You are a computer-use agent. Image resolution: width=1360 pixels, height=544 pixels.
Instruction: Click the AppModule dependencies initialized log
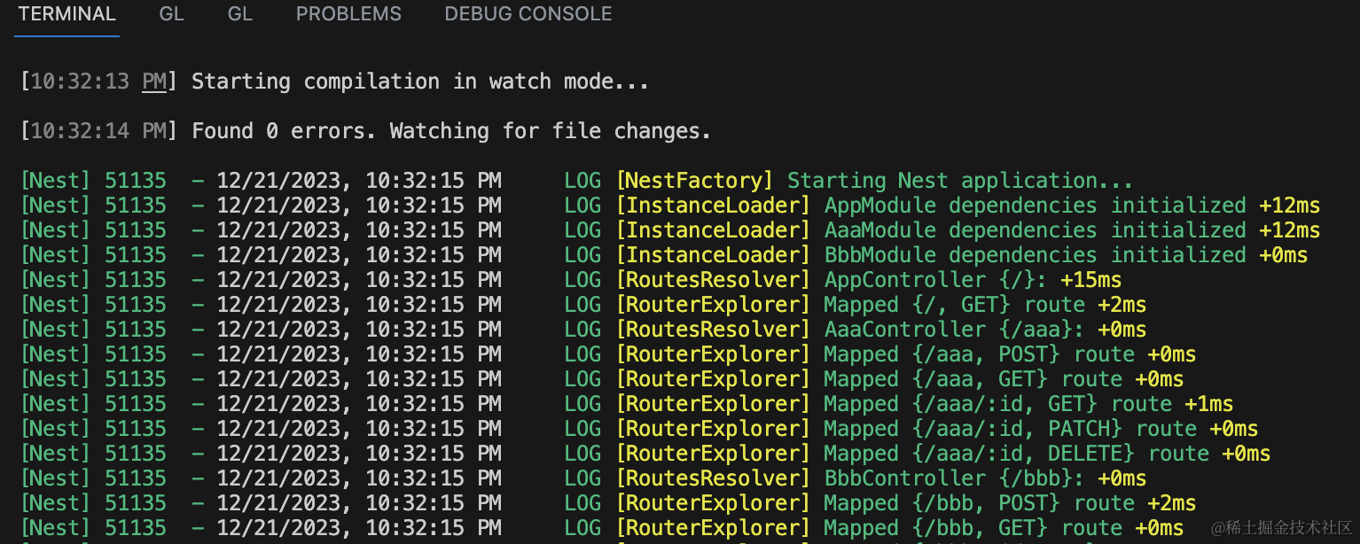pos(1035,206)
